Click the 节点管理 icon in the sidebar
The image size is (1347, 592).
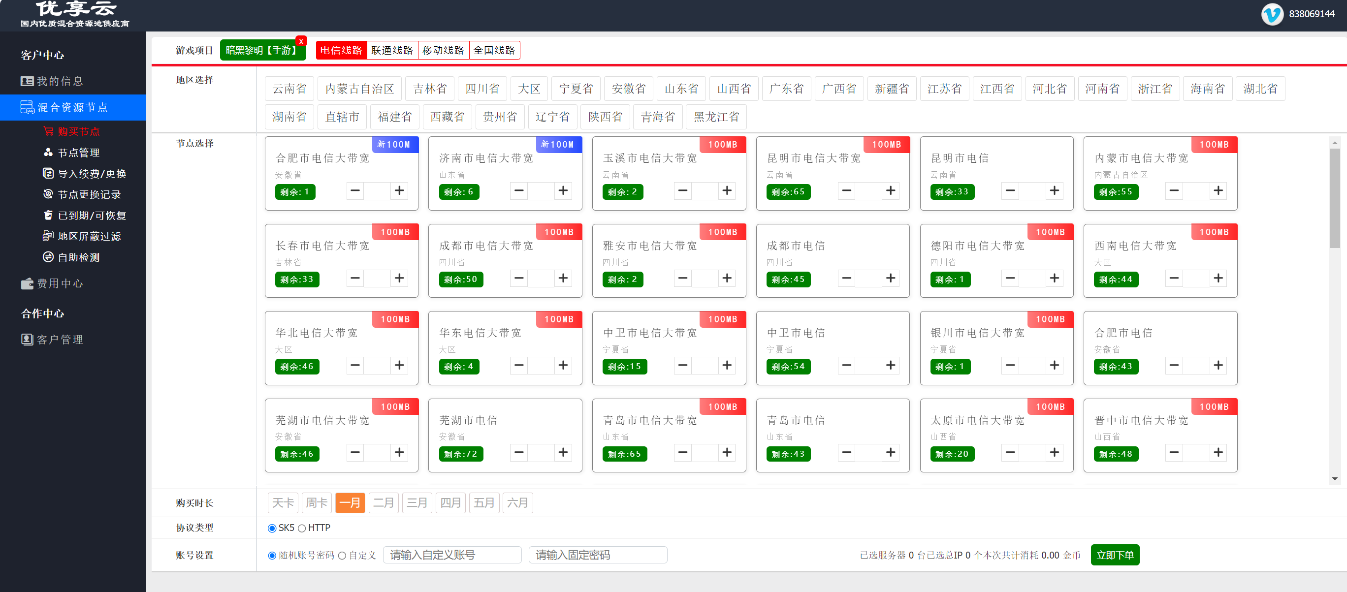(48, 152)
